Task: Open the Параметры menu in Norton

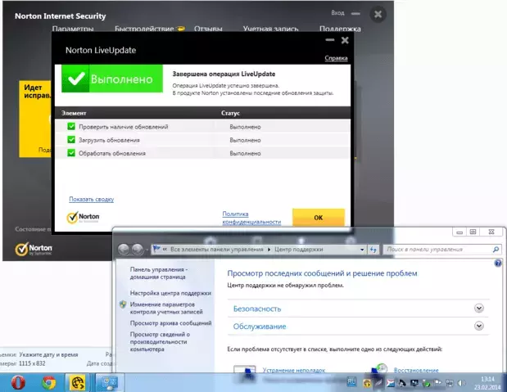Action: [73, 29]
